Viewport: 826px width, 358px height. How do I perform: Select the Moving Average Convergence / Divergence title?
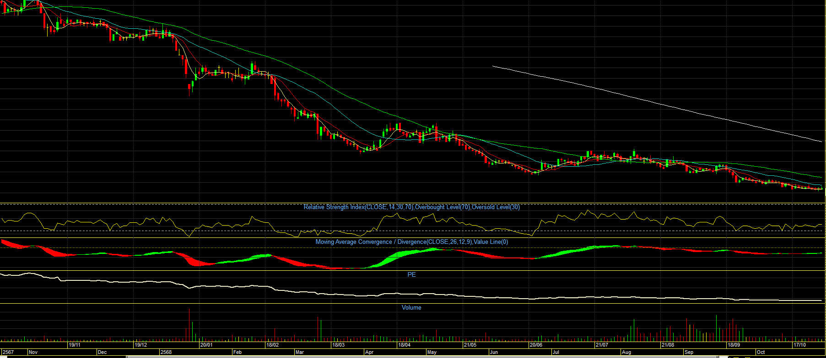pyautogui.click(x=412, y=242)
